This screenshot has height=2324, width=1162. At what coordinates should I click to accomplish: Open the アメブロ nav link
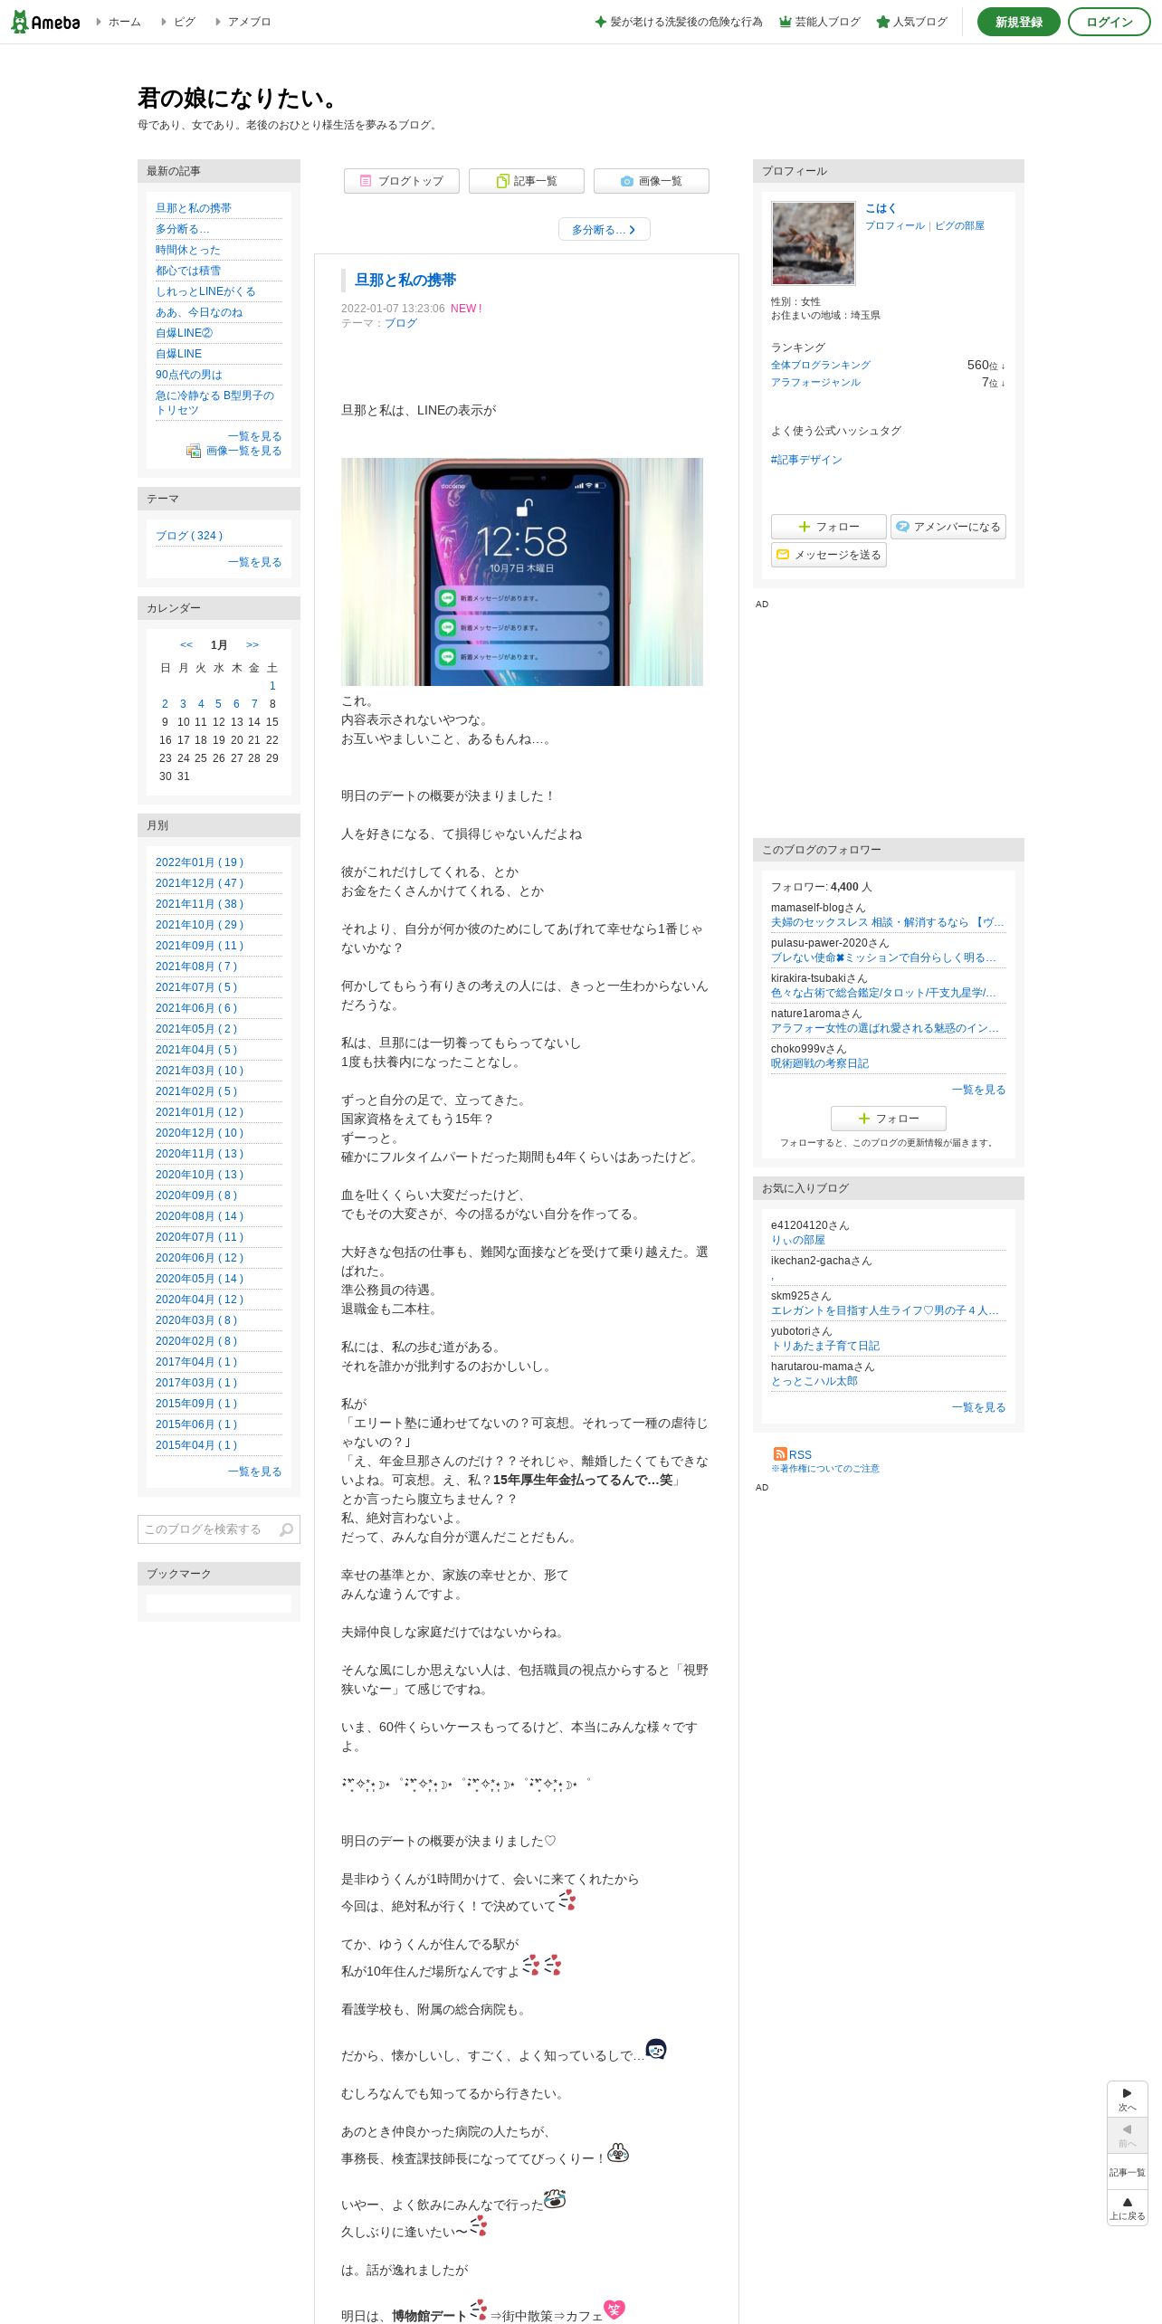coord(249,22)
